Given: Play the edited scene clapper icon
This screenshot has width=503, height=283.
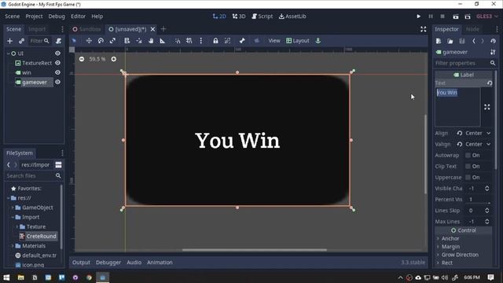Looking at the screenshot, I should coord(456,17).
